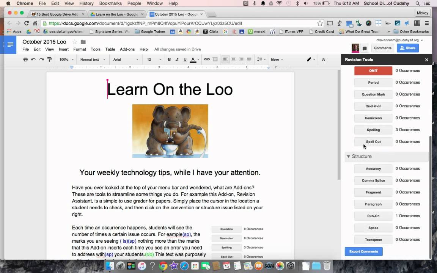Image resolution: width=437 pixels, height=273 pixels.
Task: Open the Other Bookmarks folder
Action: pos(411,32)
